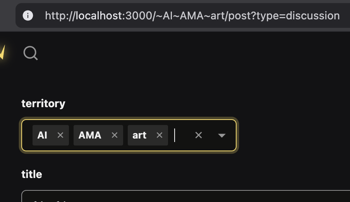Click the site information icon
The height and width of the screenshot is (202, 350).
click(28, 15)
